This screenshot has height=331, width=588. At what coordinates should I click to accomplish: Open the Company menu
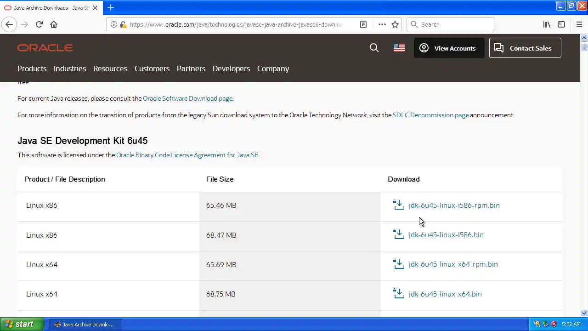click(273, 68)
